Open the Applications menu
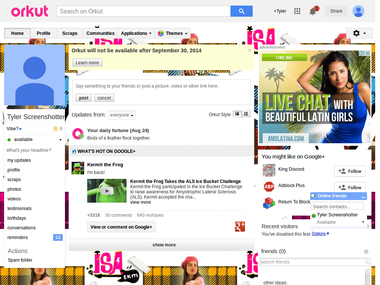Image resolution: width=380 pixels, height=285 pixels. point(136,33)
